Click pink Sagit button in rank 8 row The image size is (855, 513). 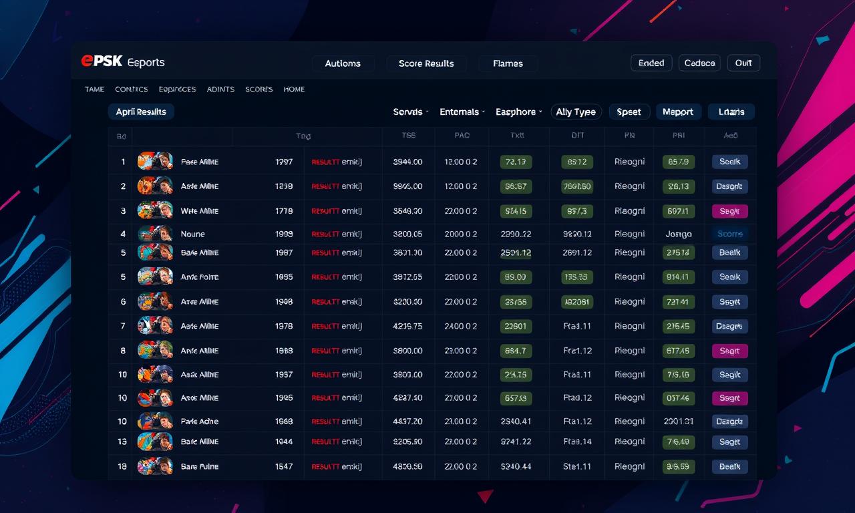[x=729, y=350]
